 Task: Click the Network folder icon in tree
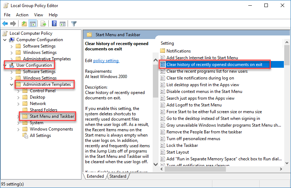pyautogui.click(x=25, y=104)
